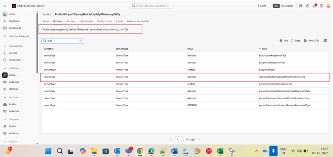Open the notifications bell
Viewport: 333px width, 157px height.
tap(315, 6)
